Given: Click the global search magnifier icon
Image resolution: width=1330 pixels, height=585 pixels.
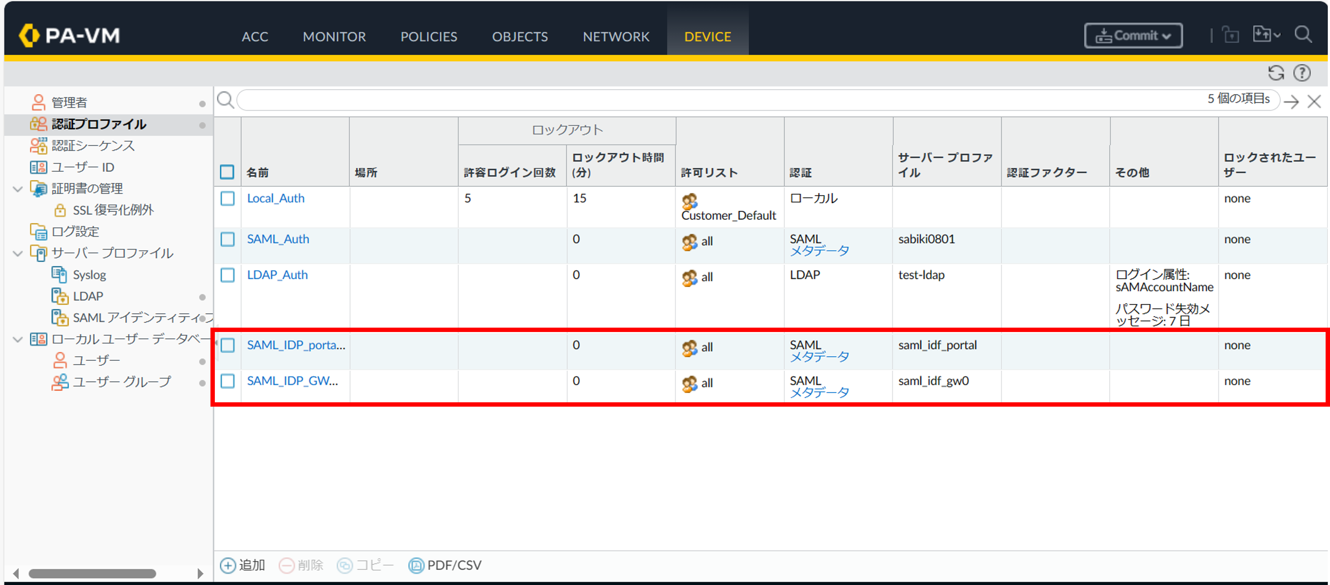Looking at the screenshot, I should tap(1302, 35).
